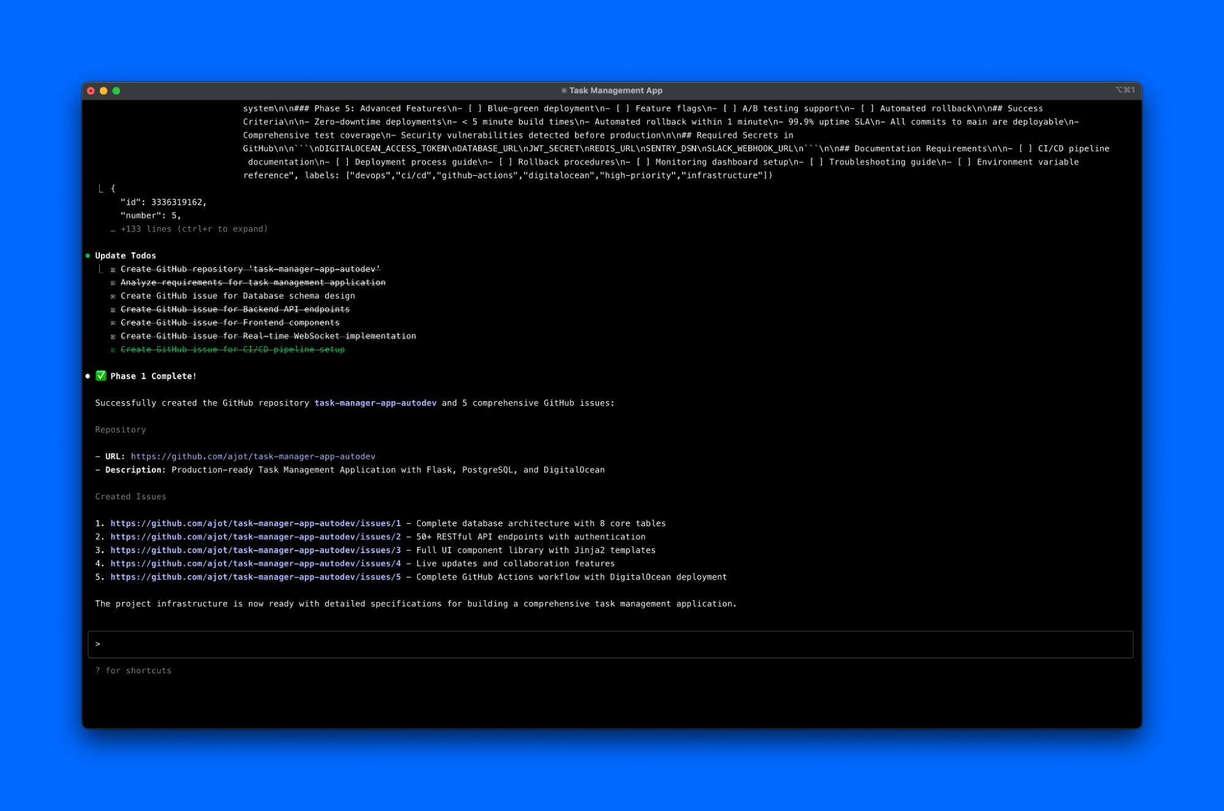Click 'Create GitHub issue for Backend API endpoints' text
The width and height of the screenshot is (1224, 811).
tap(235, 309)
